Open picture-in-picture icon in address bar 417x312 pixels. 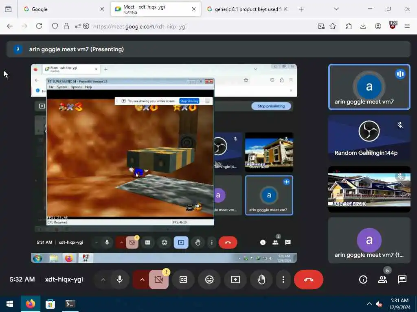point(321,26)
